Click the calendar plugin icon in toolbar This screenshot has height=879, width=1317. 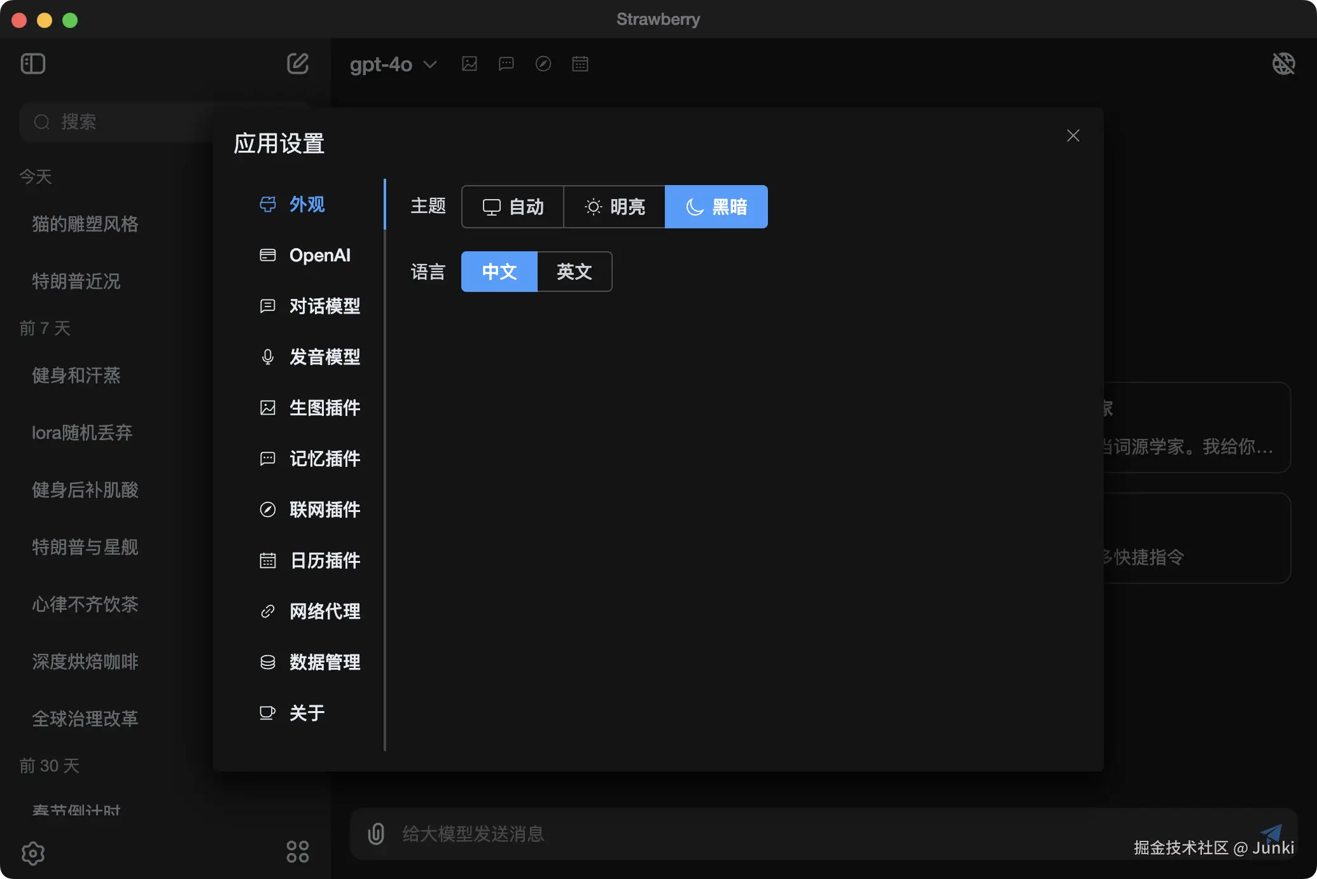coord(580,64)
